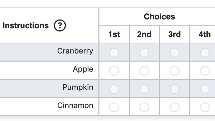Select Cinnamon as 1st choice
The width and height of the screenshot is (215, 121).
tap(114, 107)
